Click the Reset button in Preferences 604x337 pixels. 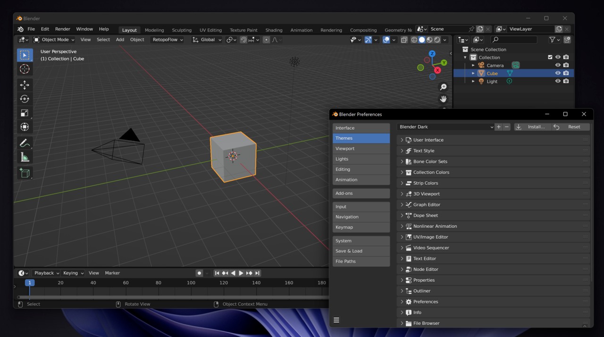click(x=575, y=127)
